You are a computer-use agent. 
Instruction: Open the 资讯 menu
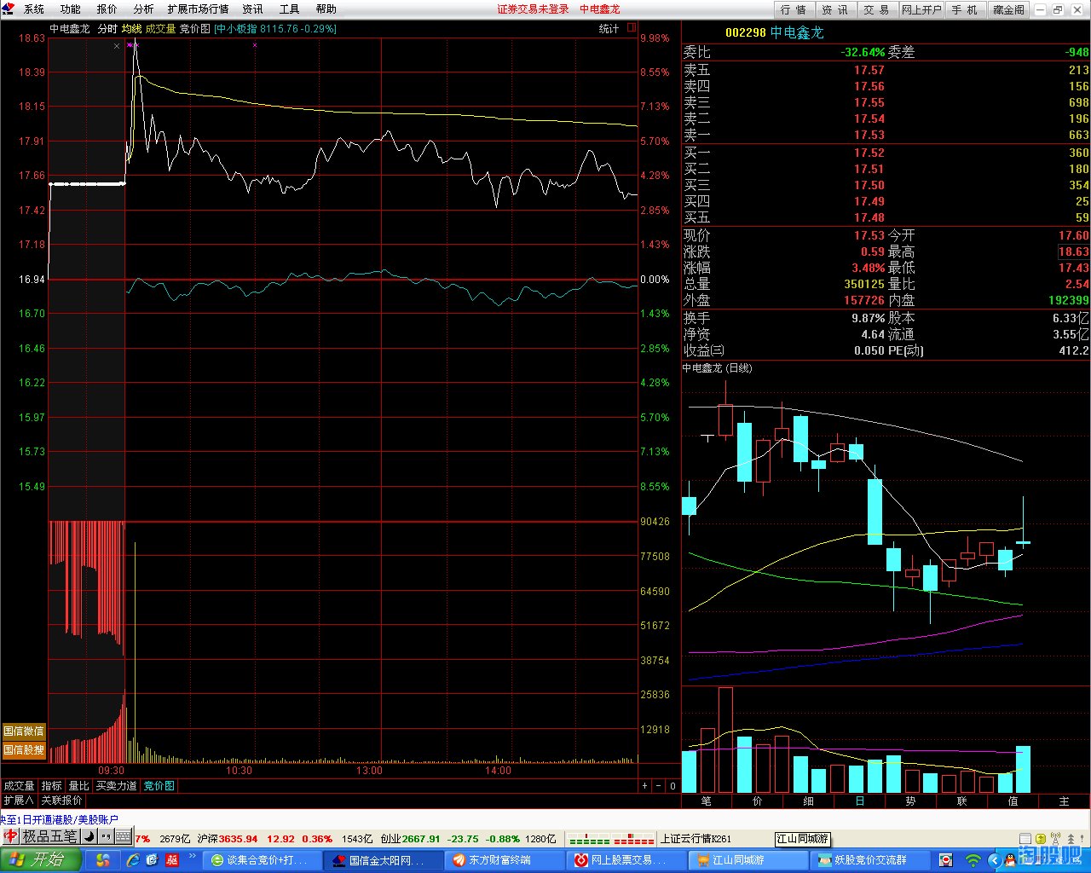click(253, 9)
